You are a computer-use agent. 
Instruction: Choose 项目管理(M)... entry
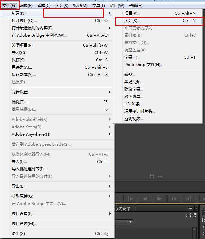[57, 223]
